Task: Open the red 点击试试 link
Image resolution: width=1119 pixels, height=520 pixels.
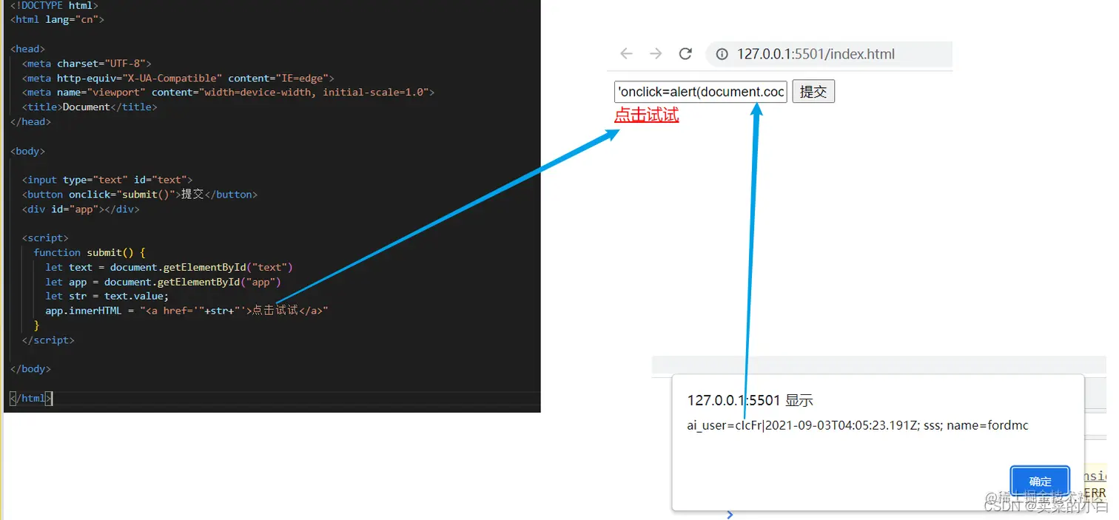Action: pos(646,115)
